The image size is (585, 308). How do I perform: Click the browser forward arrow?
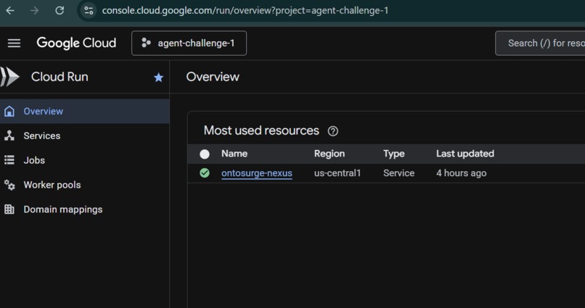click(35, 10)
